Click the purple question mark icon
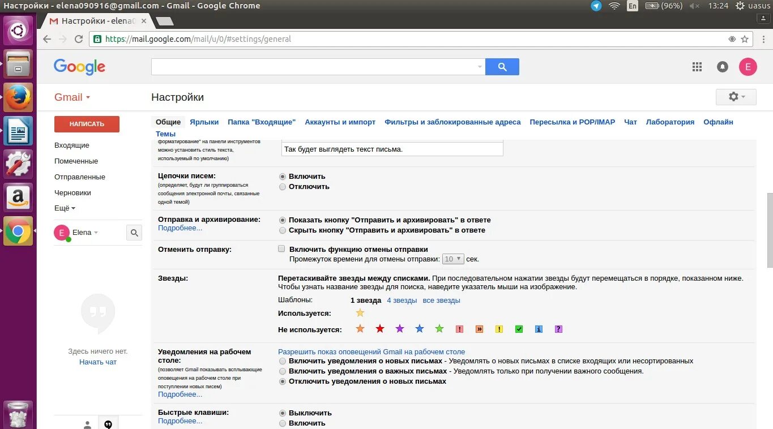Screen dimensions: 773x429 (x=558, y=329)
